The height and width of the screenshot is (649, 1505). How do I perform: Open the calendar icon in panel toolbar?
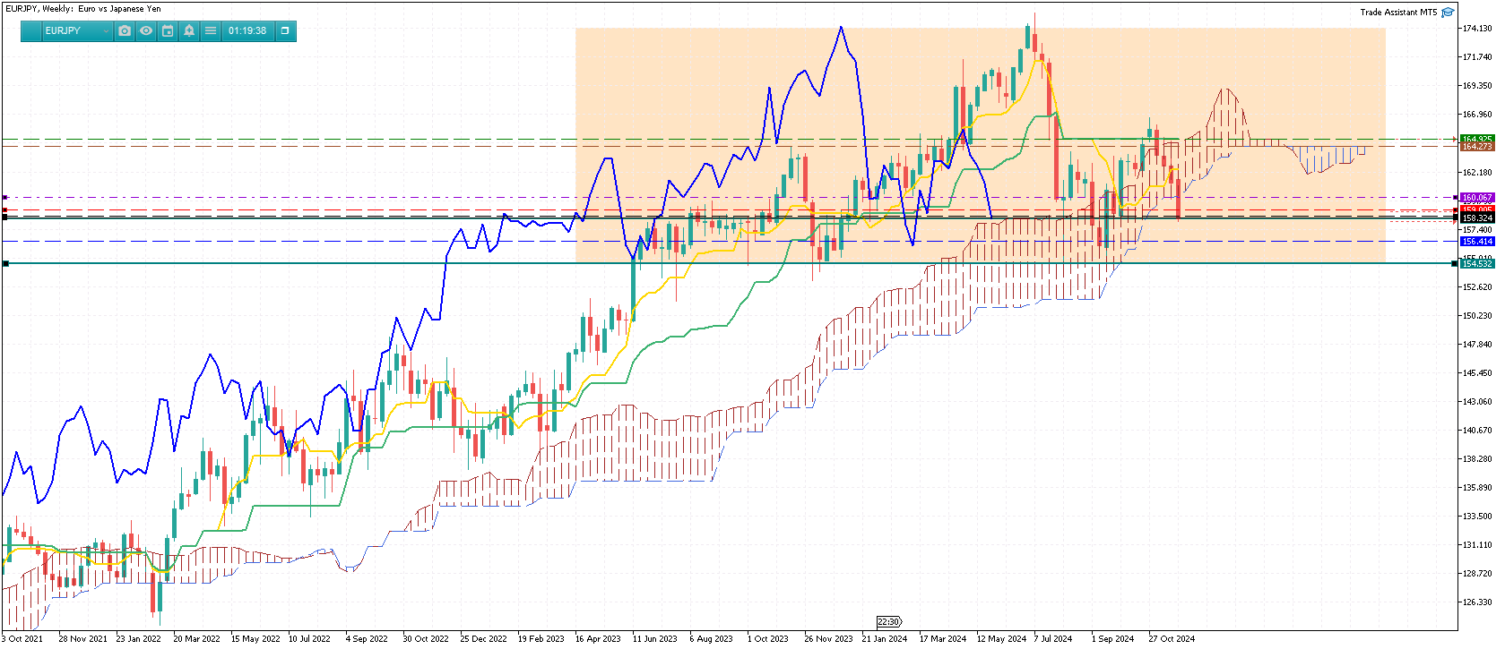coord(168,30)
